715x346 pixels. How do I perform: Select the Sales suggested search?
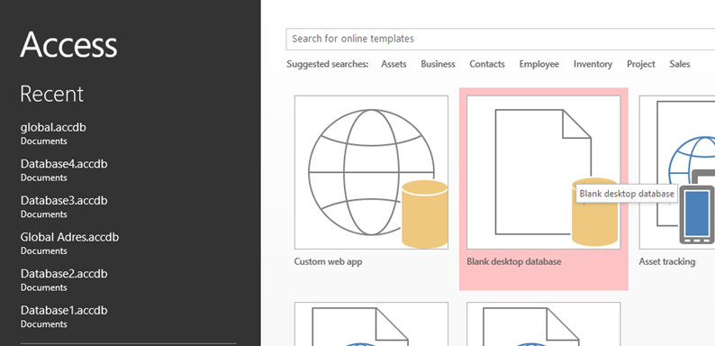point(680,64)
